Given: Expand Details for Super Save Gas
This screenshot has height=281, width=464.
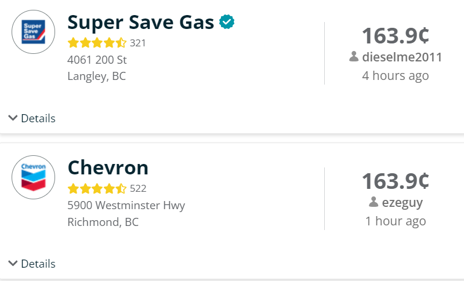Looking at the screenshot, I should [x=32, y=118].
